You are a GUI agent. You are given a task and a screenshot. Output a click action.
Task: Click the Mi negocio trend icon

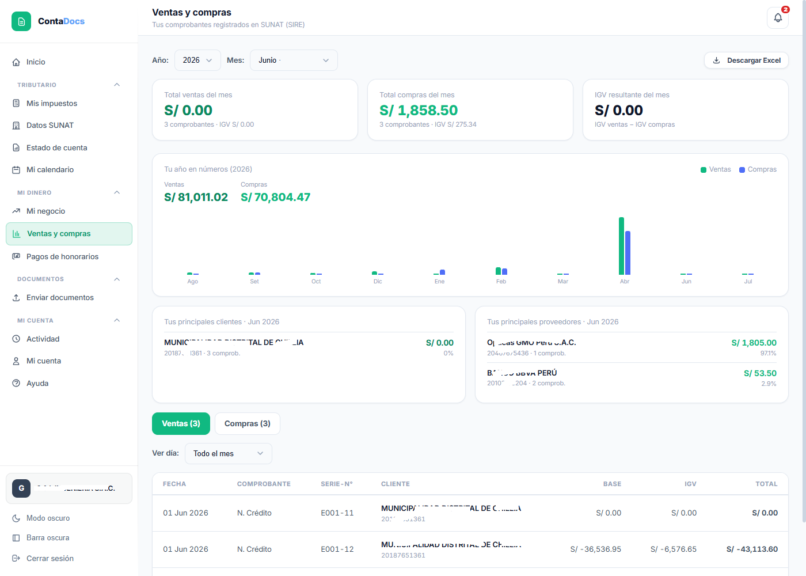pos(16,211)
